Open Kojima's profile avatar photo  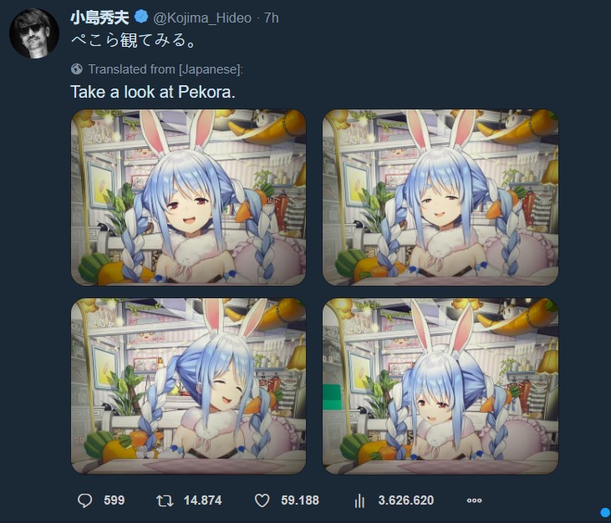coord(34,33)
